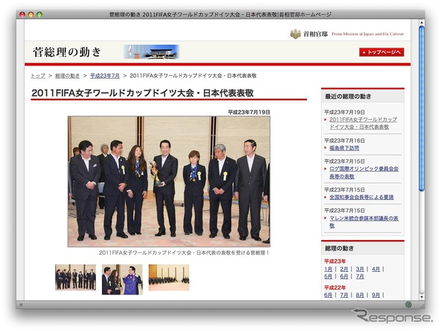Click the page title 2011FIFA女子ワールドカップドイツ大会・日本代表表敬

tap(143, 93)
